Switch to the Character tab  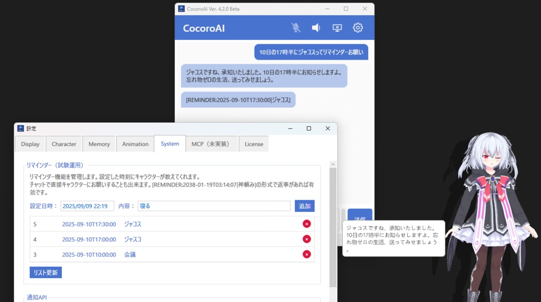coord(64,144)
